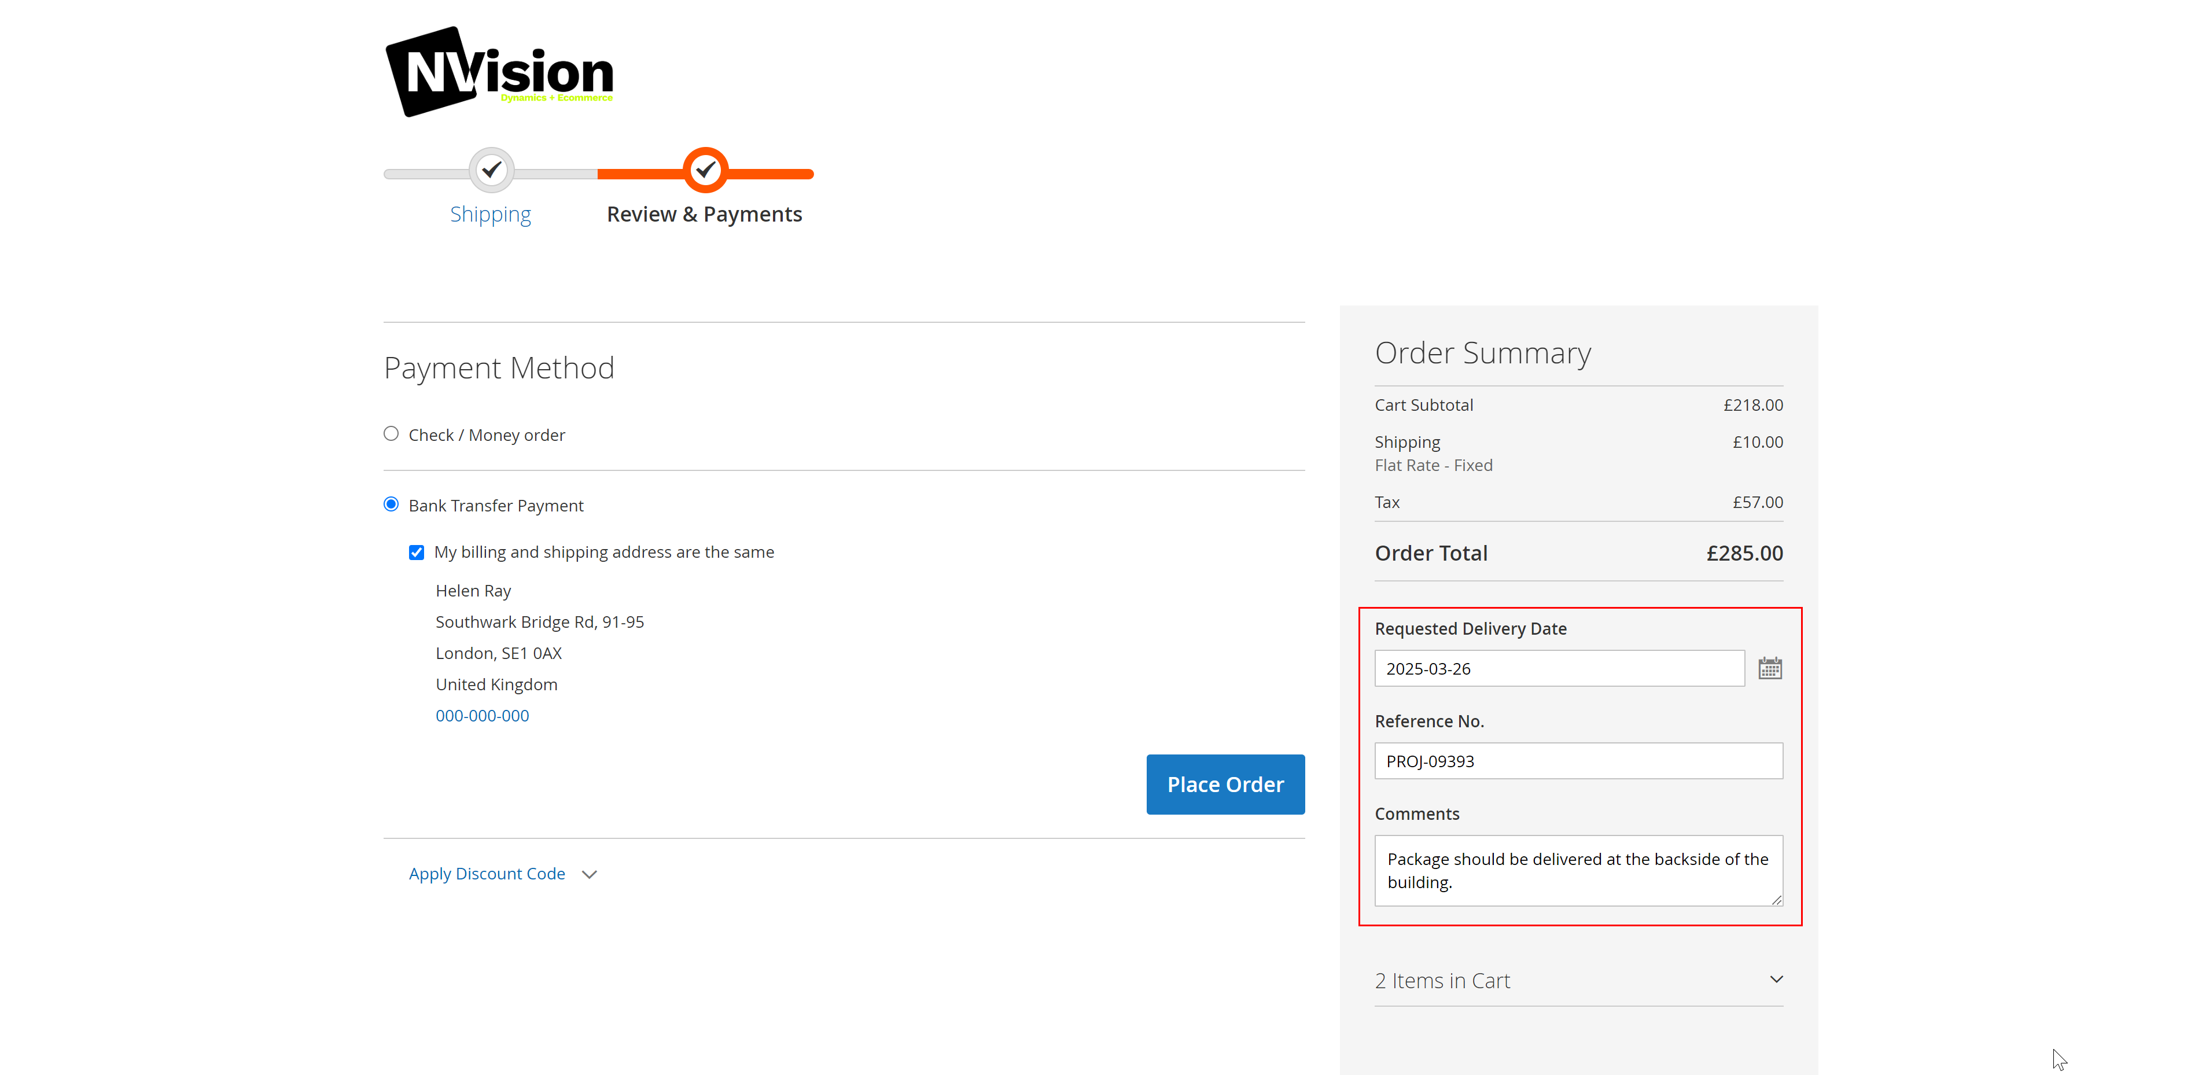Open the delivery date calendar picker icon

click(x=1769, y=668)
